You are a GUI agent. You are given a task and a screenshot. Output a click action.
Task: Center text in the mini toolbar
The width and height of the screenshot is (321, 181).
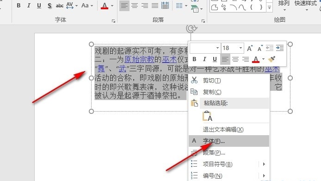point(235,59)
